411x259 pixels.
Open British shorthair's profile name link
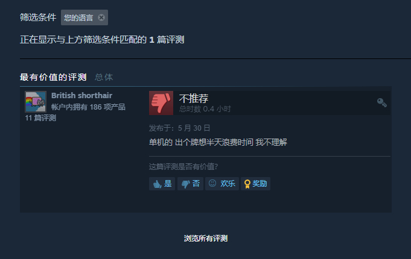point(82,96)
